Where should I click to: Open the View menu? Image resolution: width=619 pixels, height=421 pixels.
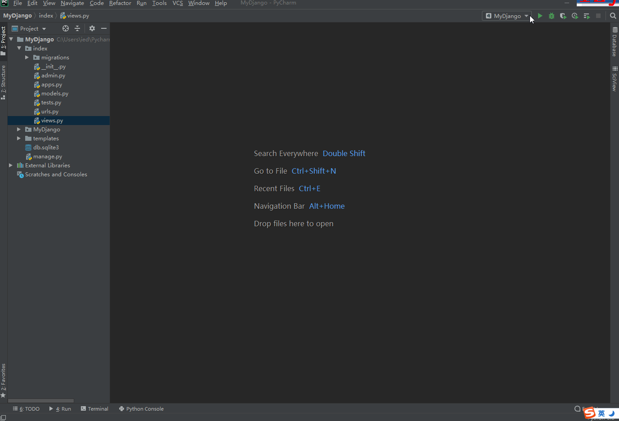pyautogui.click(x=49, y=3)
